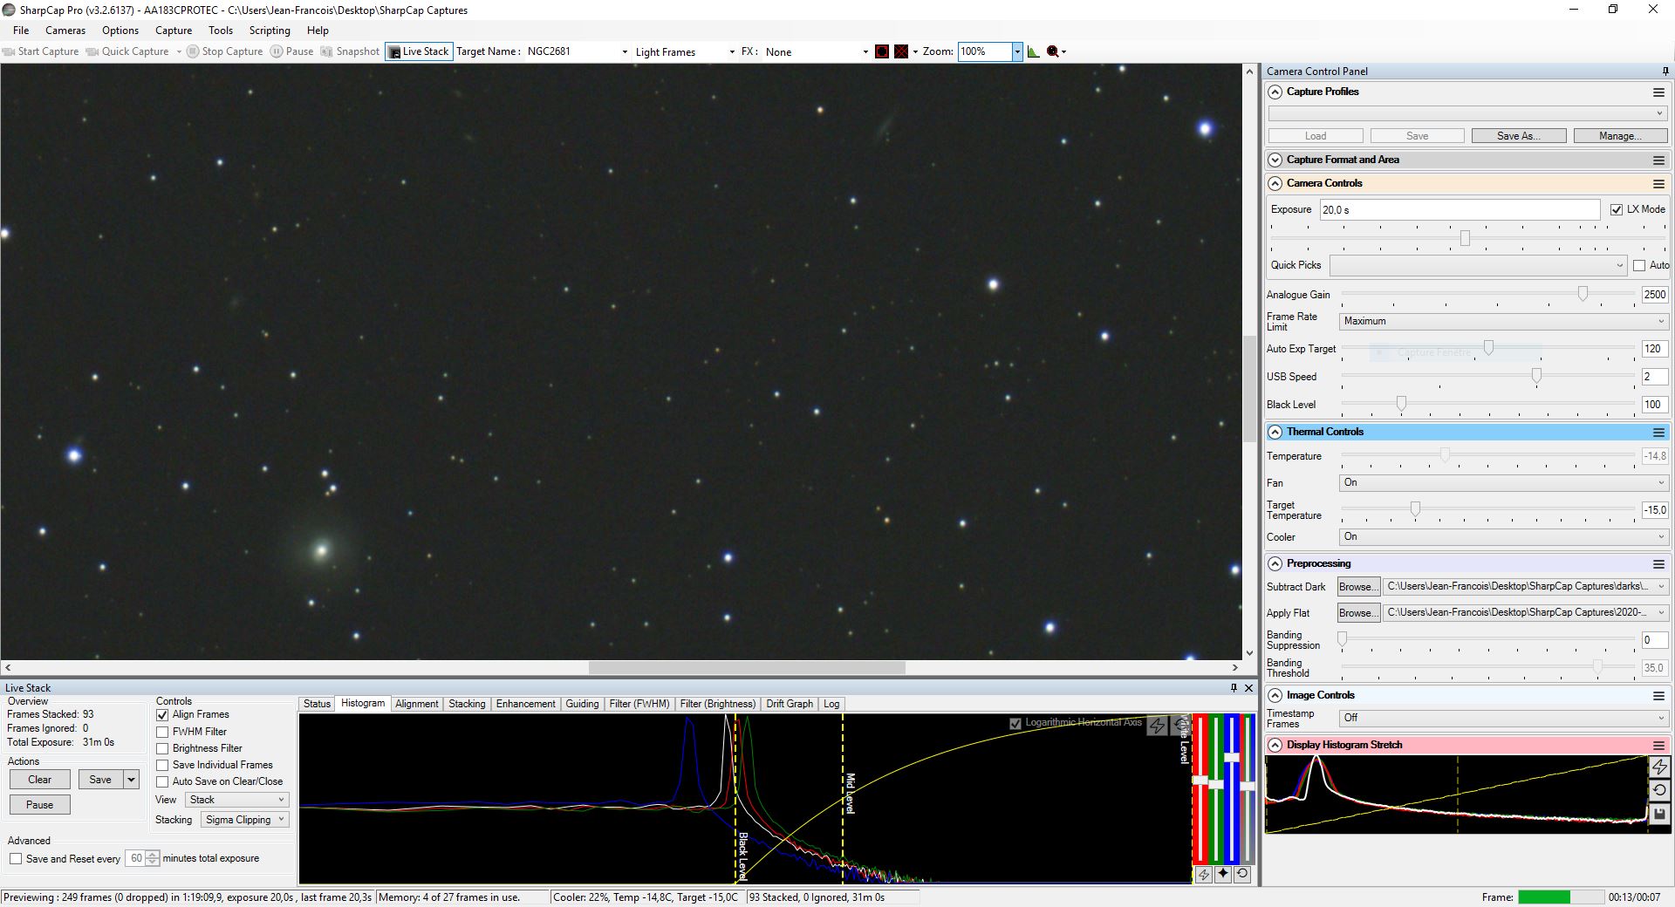Click the Quick Capture toolbar icon
This screenshot has height=907, width=1675.
coord(93,51)
